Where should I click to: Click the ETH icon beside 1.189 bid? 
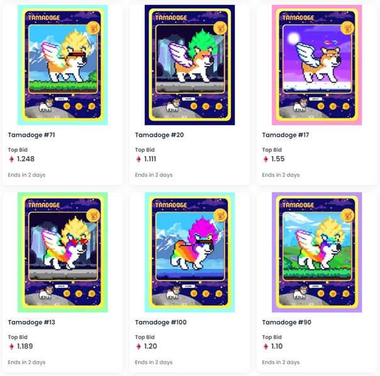click(x=11, y=346)
